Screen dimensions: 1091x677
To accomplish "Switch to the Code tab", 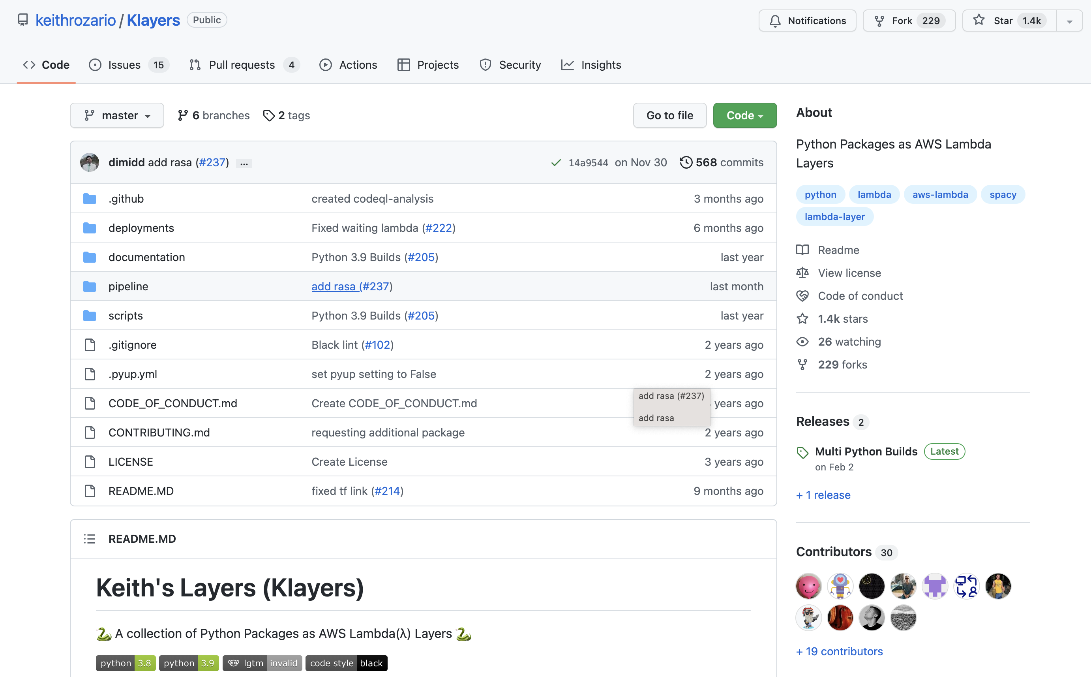I will (46, 65).
